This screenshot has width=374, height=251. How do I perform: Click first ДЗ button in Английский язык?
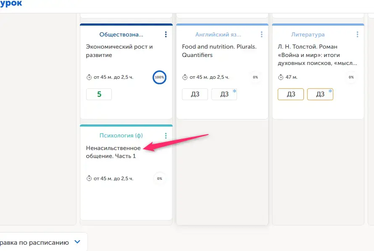(195, 94)
